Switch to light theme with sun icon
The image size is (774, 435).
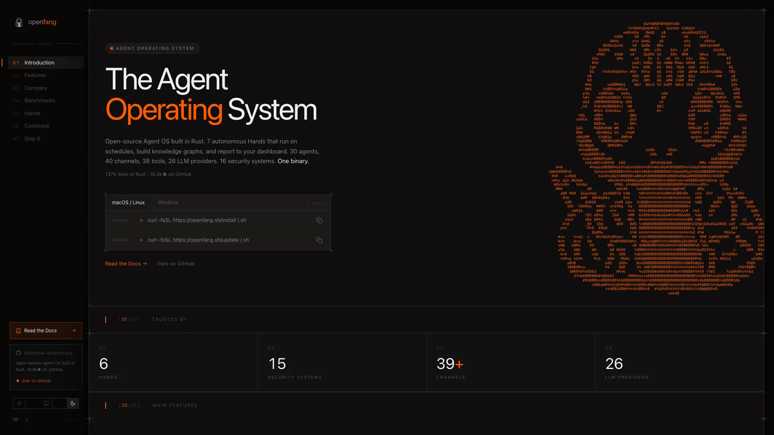(19, 403)
